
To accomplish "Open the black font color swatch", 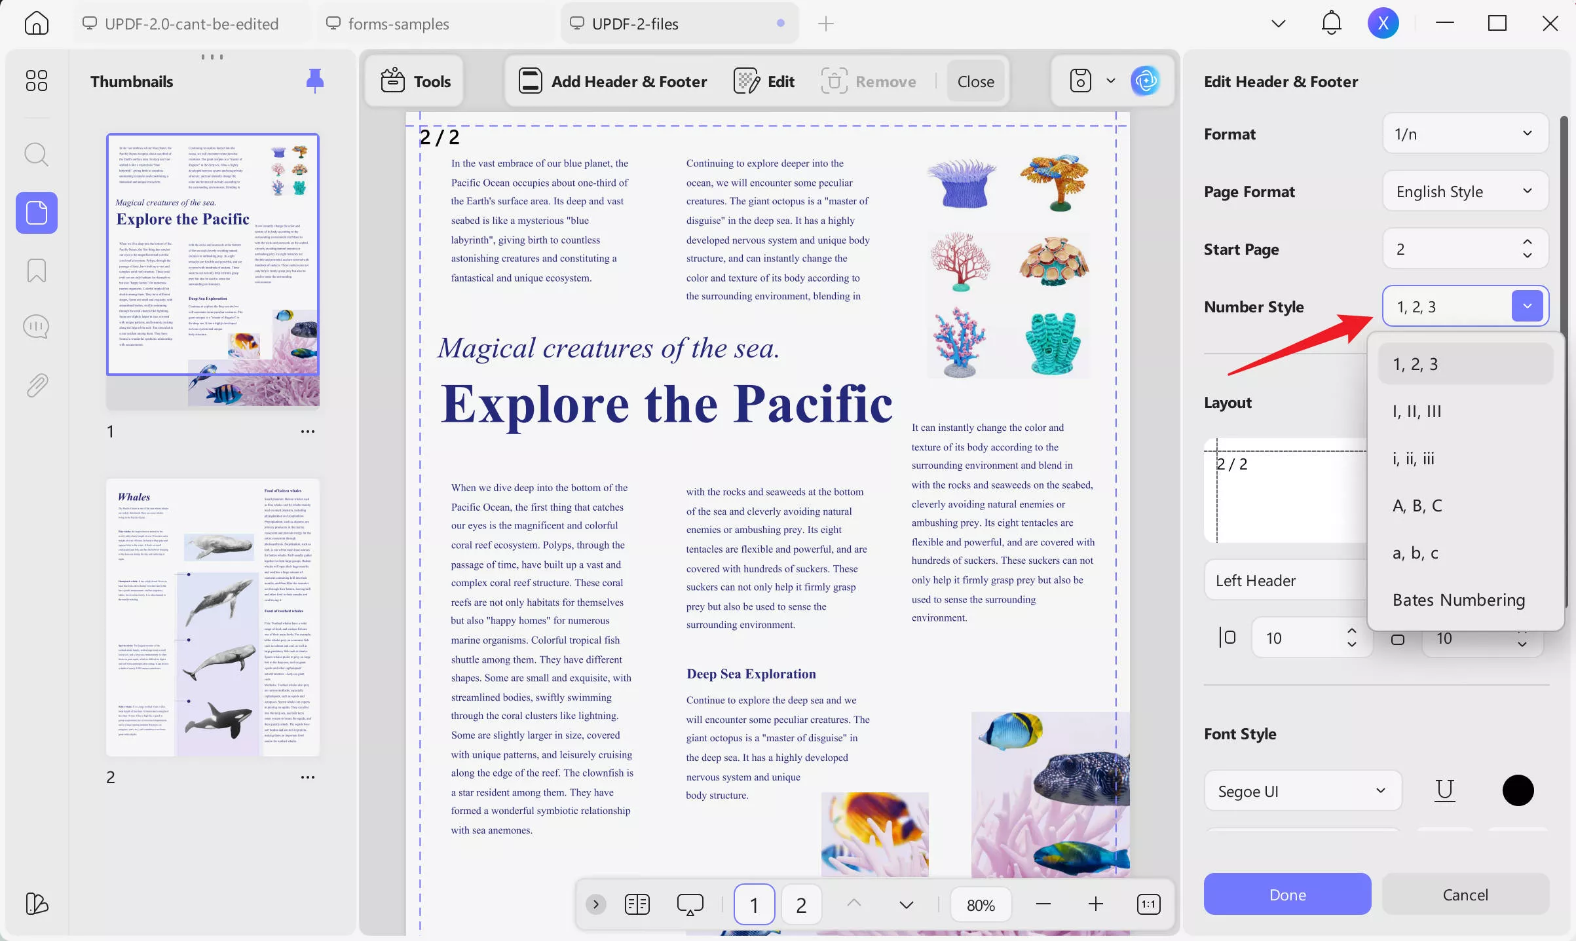I will pyautogui.click(x=1518, y=790).
